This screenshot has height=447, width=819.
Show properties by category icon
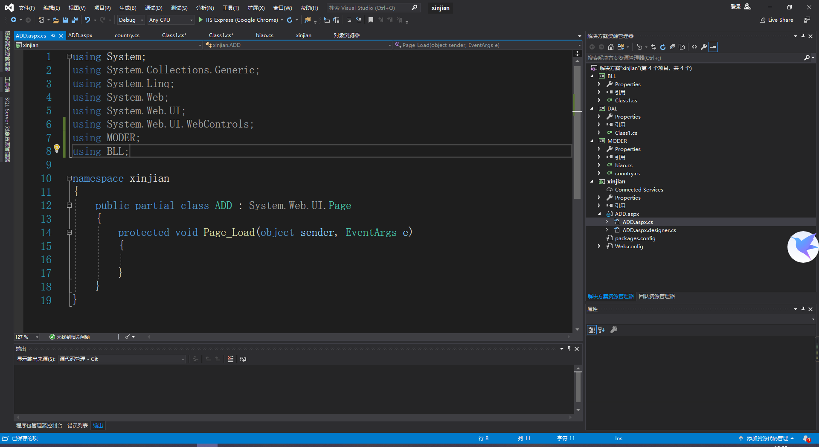[592, 330]
